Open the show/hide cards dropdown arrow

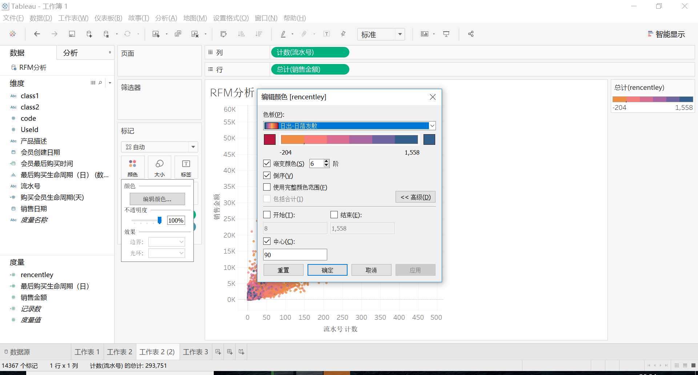click(434, 34)
